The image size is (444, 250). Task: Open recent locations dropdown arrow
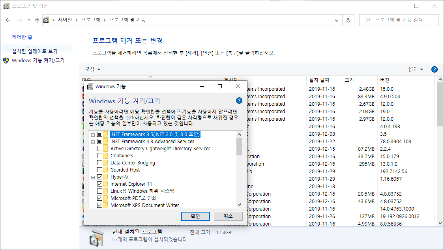[x=29, y=20]
